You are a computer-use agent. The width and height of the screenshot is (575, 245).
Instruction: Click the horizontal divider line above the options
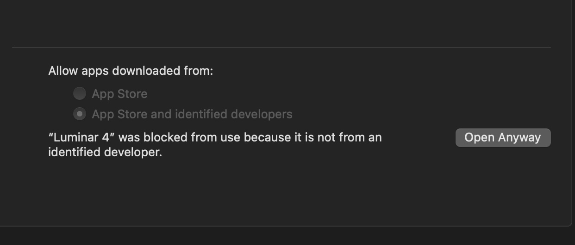[x=281, y=47]
